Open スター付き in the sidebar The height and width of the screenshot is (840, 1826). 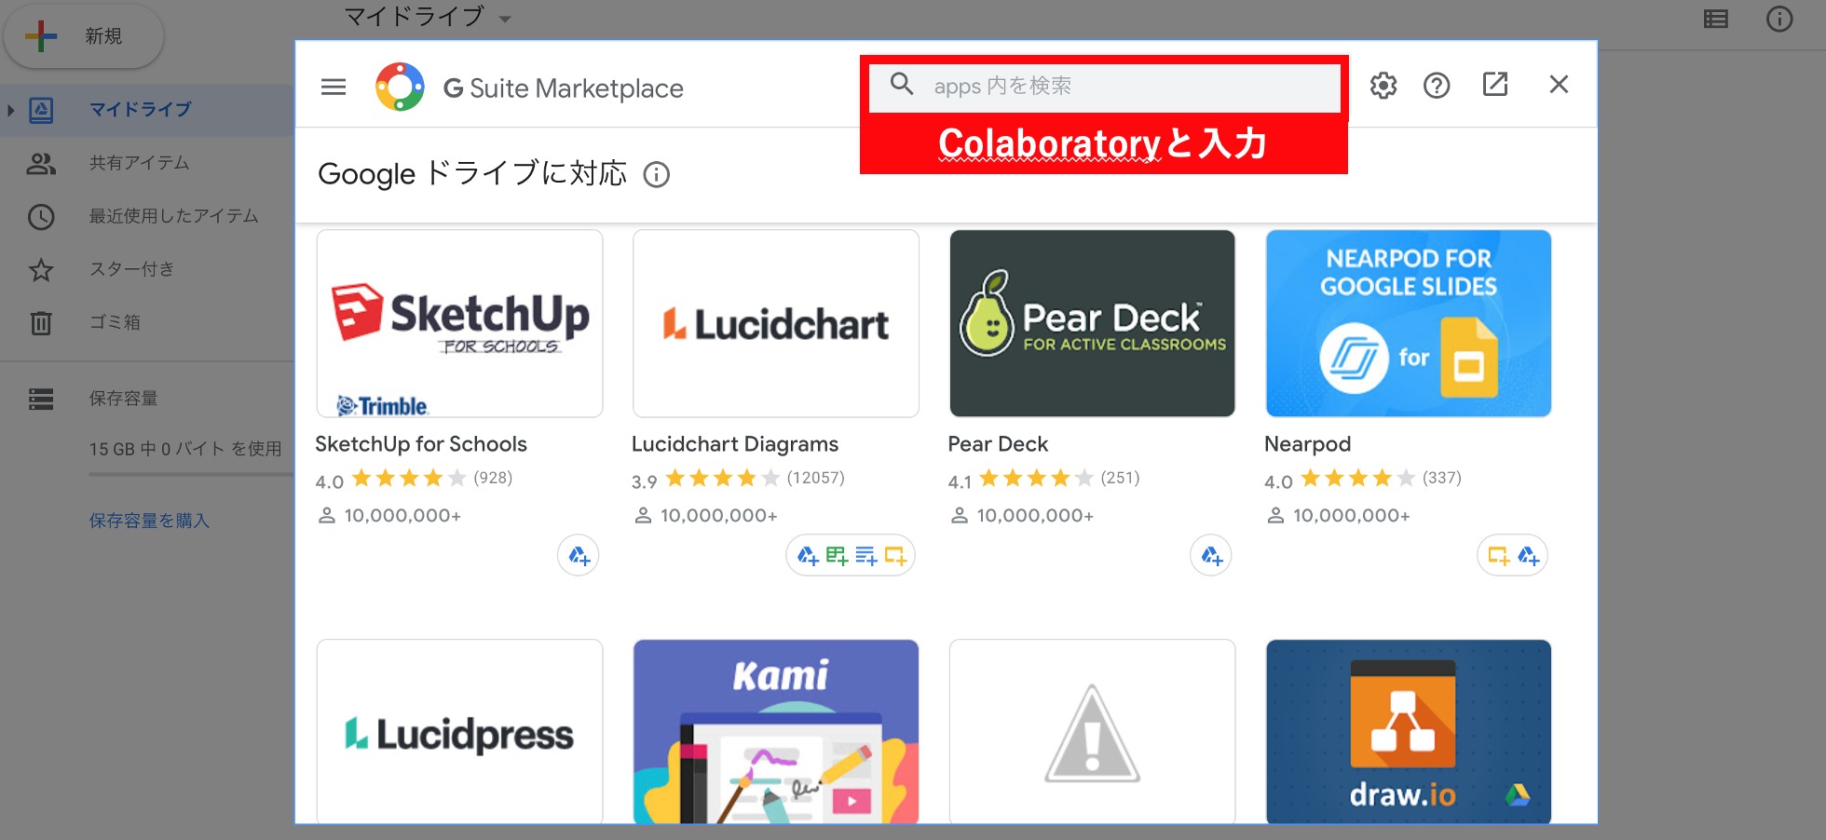[x=131, y=269]
